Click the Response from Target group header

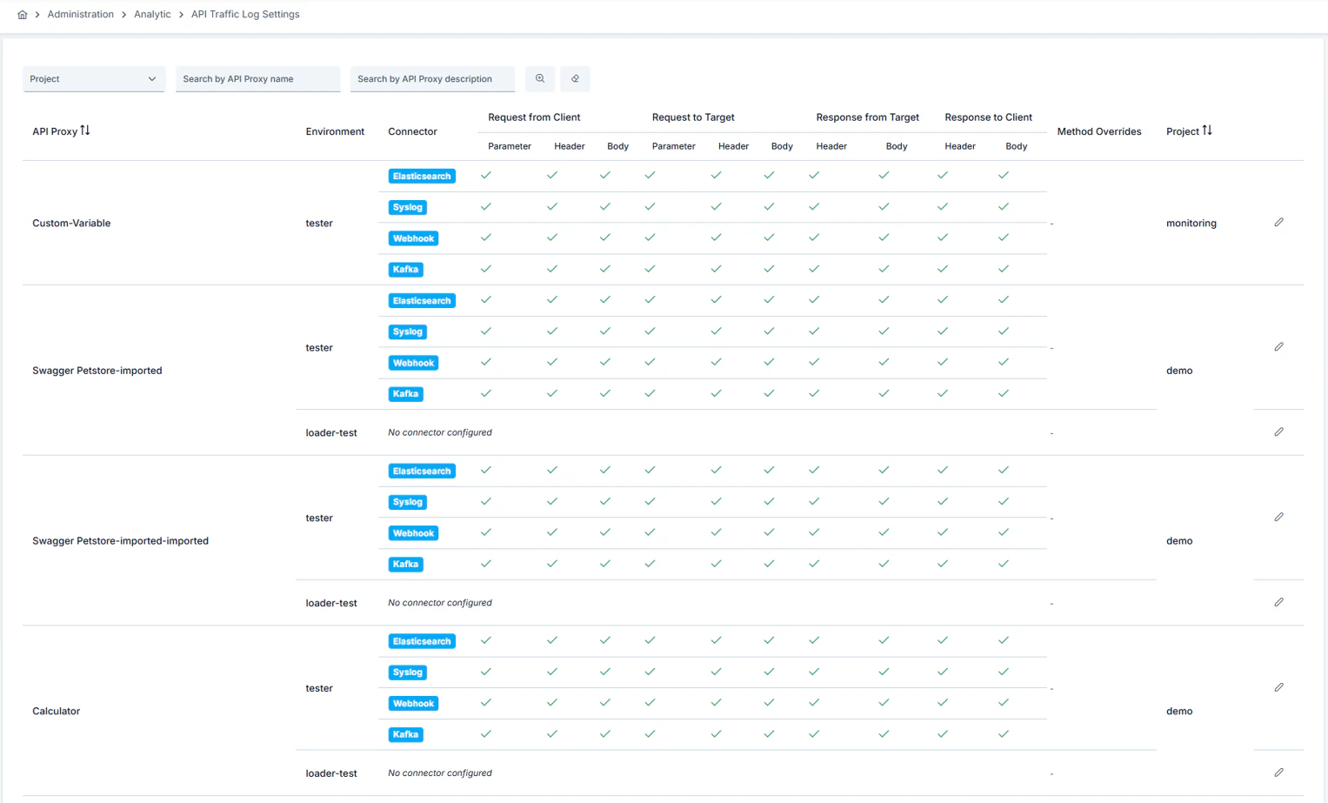(867, 117)
